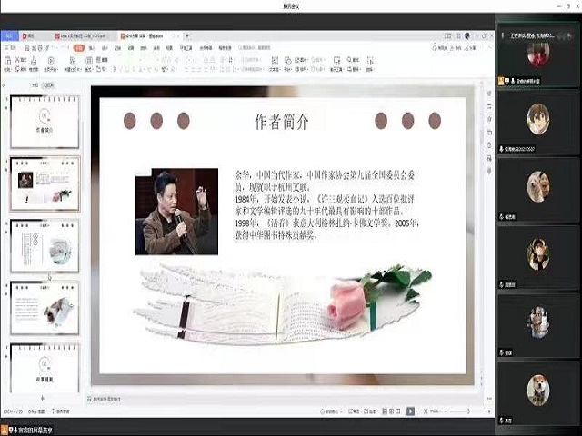The image size is (582, 436).
Task: Click the slide title '作者简介'
Action: 282,122
